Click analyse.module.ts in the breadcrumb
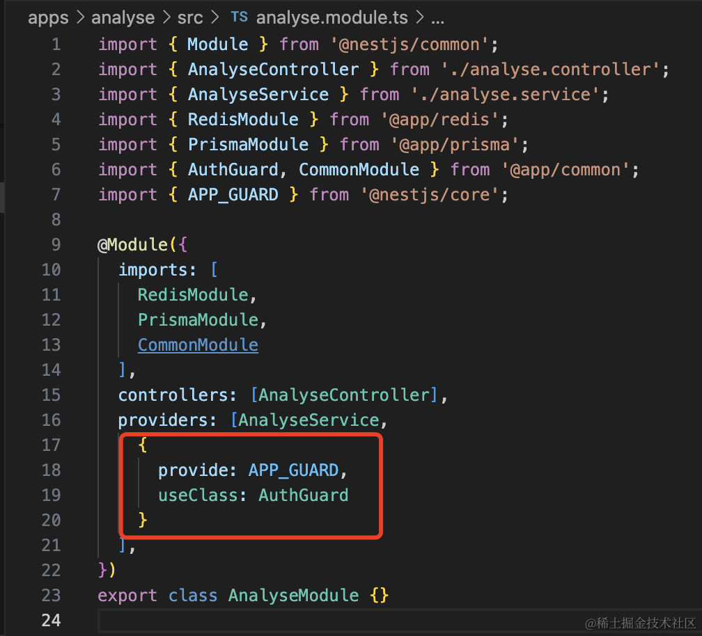Screen dimensions: 702x636 pos(330,17)
